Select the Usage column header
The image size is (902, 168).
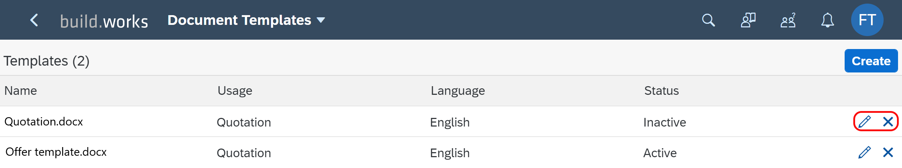(x=235, y=90)
